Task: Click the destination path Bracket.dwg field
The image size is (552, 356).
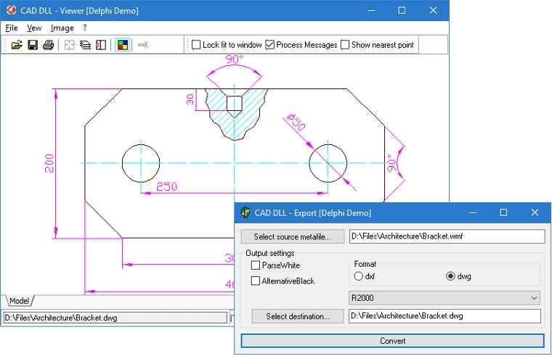Action: tap(445, 316)
